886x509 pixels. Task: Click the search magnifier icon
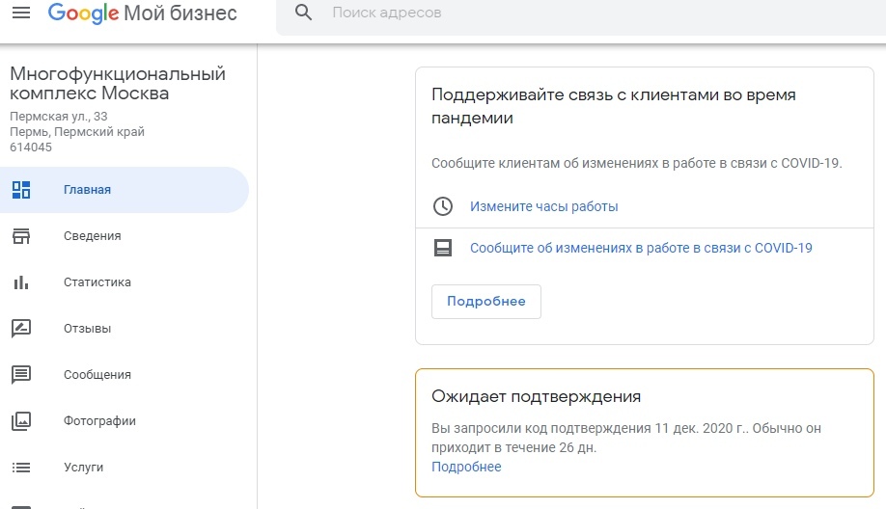pyautogui.click(x=303, y=13)
